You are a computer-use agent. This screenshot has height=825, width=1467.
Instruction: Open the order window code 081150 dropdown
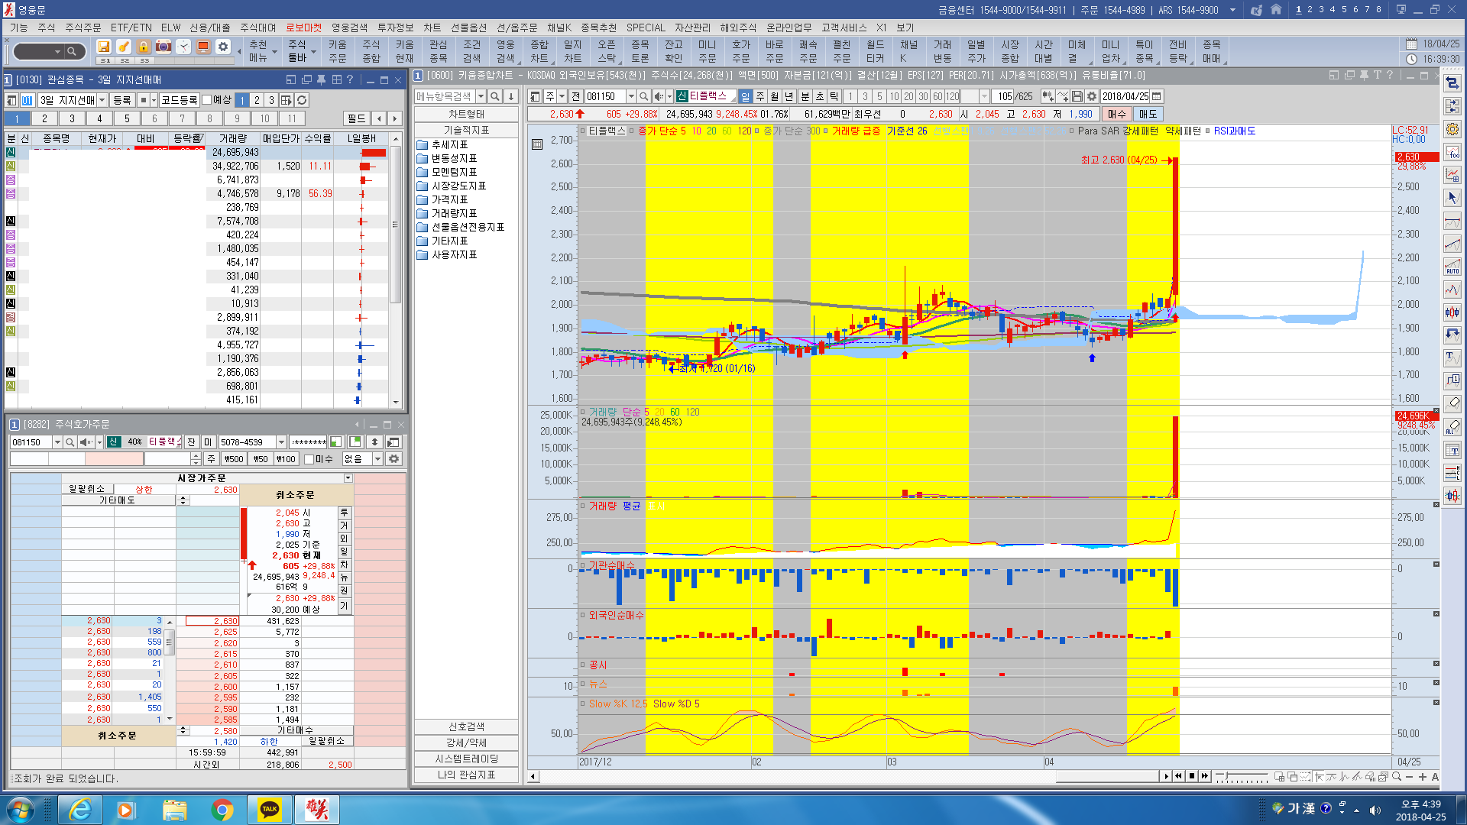[57, 442]
